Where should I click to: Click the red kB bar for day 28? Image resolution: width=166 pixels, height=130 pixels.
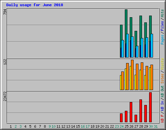141,111
